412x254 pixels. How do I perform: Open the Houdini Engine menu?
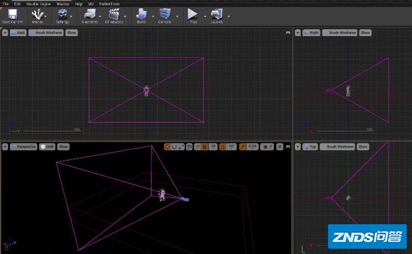point(38,4)
